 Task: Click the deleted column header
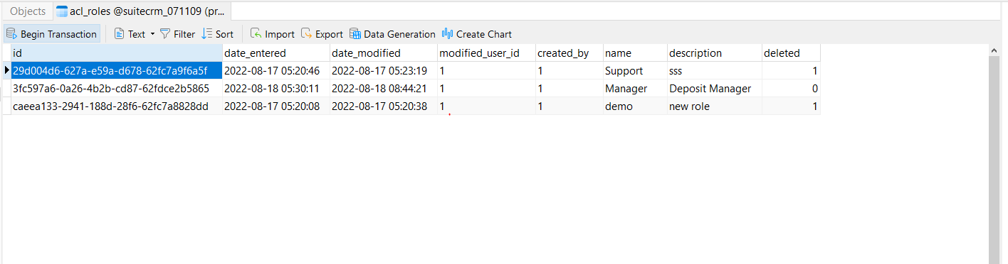[791, 53]
